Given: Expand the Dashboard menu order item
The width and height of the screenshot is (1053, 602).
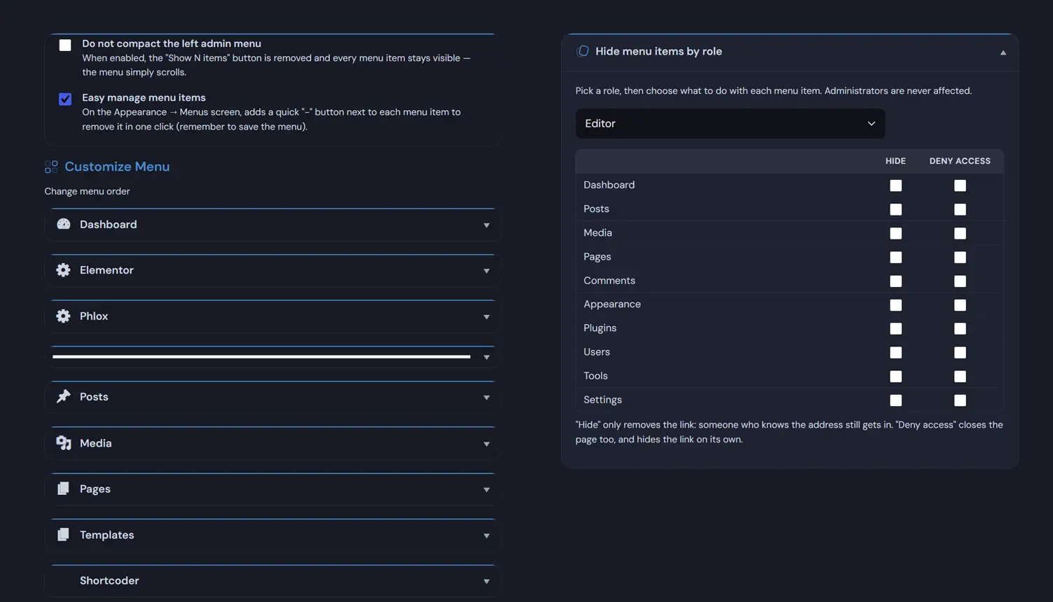Looking at the screenshot, I should tap(486, 225).
